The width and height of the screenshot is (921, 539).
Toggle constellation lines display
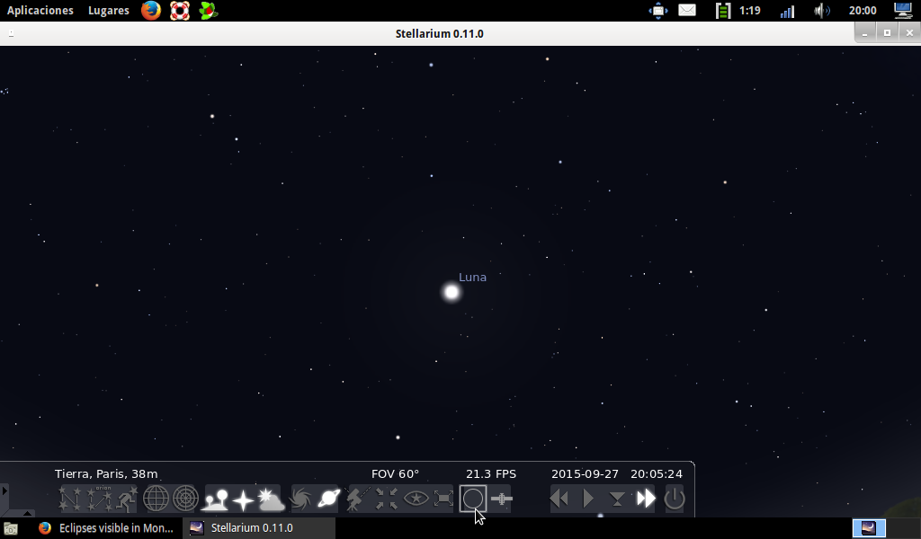point(70,499)
